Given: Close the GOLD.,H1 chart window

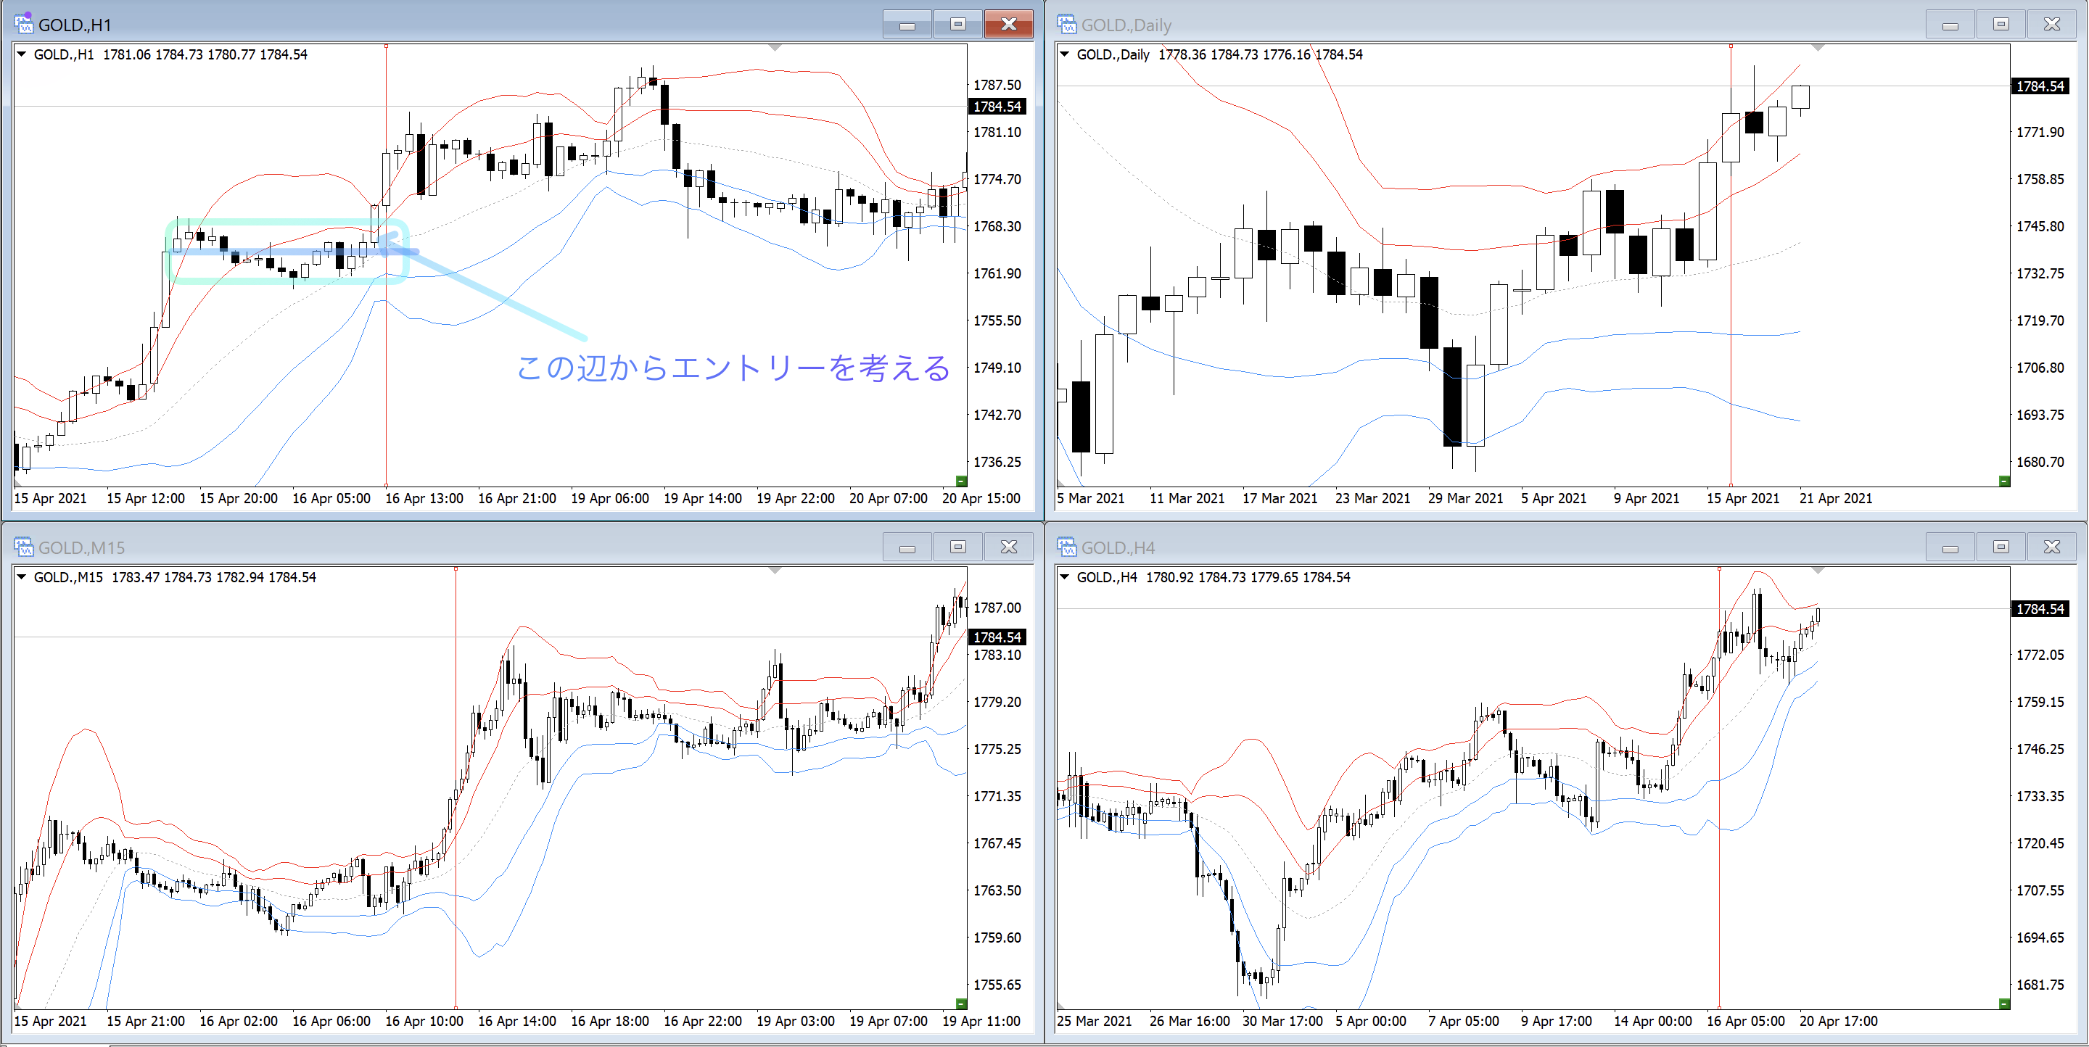Looking at the screenshot, I should pos(1008,25).
